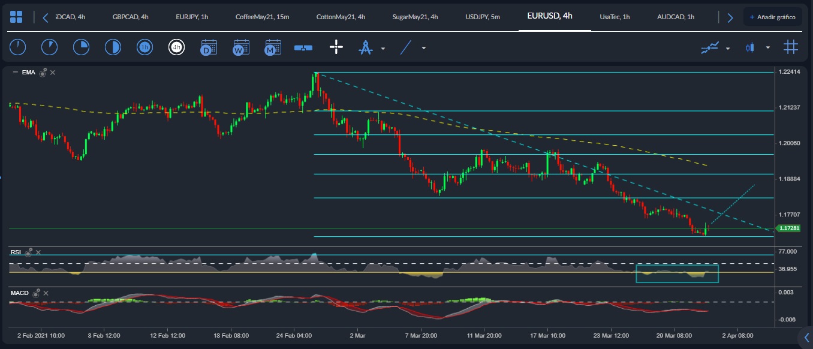The width and height of the screenshot is (813, 349).
Task: Switch to the weekly (W) calendar timeframe
Action: (241, 47)
